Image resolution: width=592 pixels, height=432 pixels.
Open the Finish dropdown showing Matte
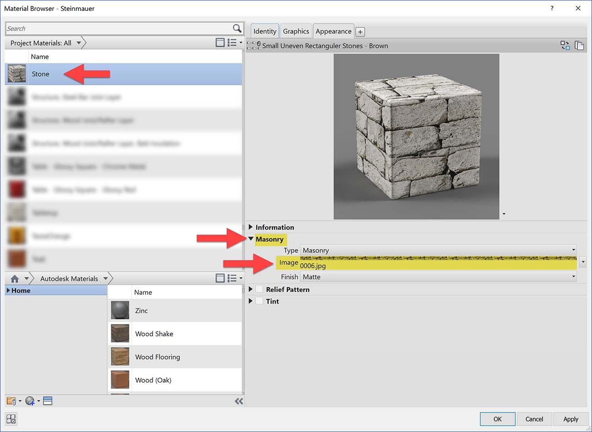[x=573, y=276]
